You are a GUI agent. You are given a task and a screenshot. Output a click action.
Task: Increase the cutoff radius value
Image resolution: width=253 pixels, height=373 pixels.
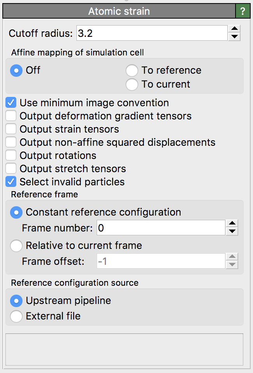[234, 29]
